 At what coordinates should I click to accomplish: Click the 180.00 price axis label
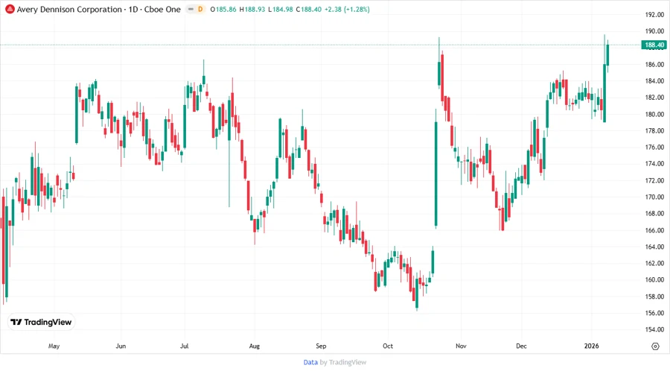[x=654, y=114]
